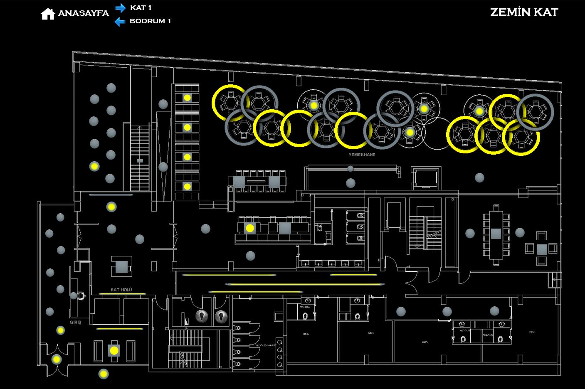Toggle the right gray square lamp on the long dining table
This screenshot has width=585, height=389.
(274, 182)
